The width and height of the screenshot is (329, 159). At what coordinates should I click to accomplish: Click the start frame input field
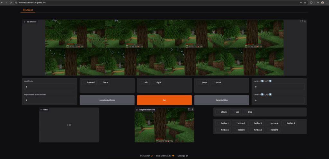(x=50, y=87)
